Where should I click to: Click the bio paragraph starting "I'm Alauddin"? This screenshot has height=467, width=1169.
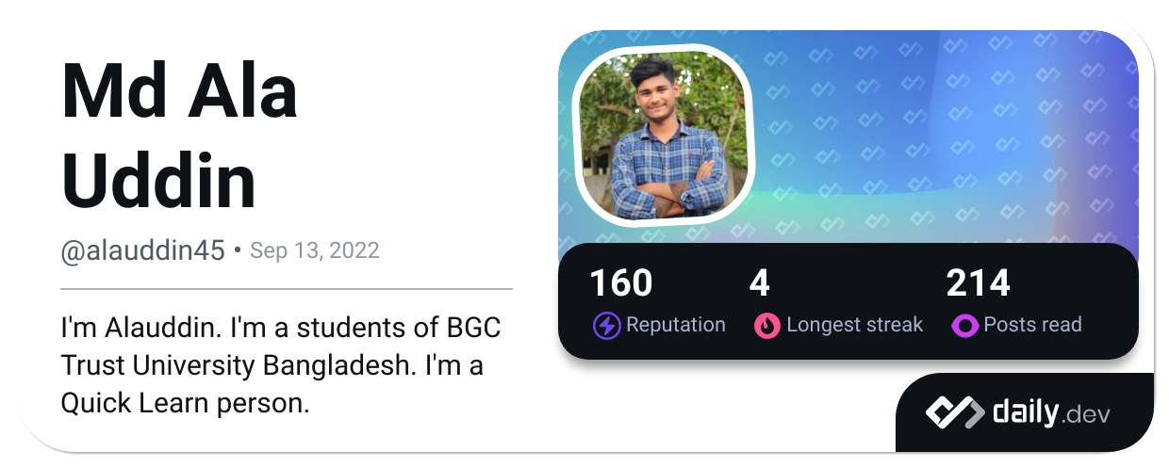(x=280, y=366)
